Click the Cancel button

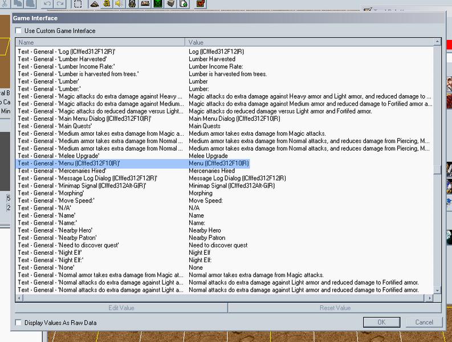click(x=424, y=322)
